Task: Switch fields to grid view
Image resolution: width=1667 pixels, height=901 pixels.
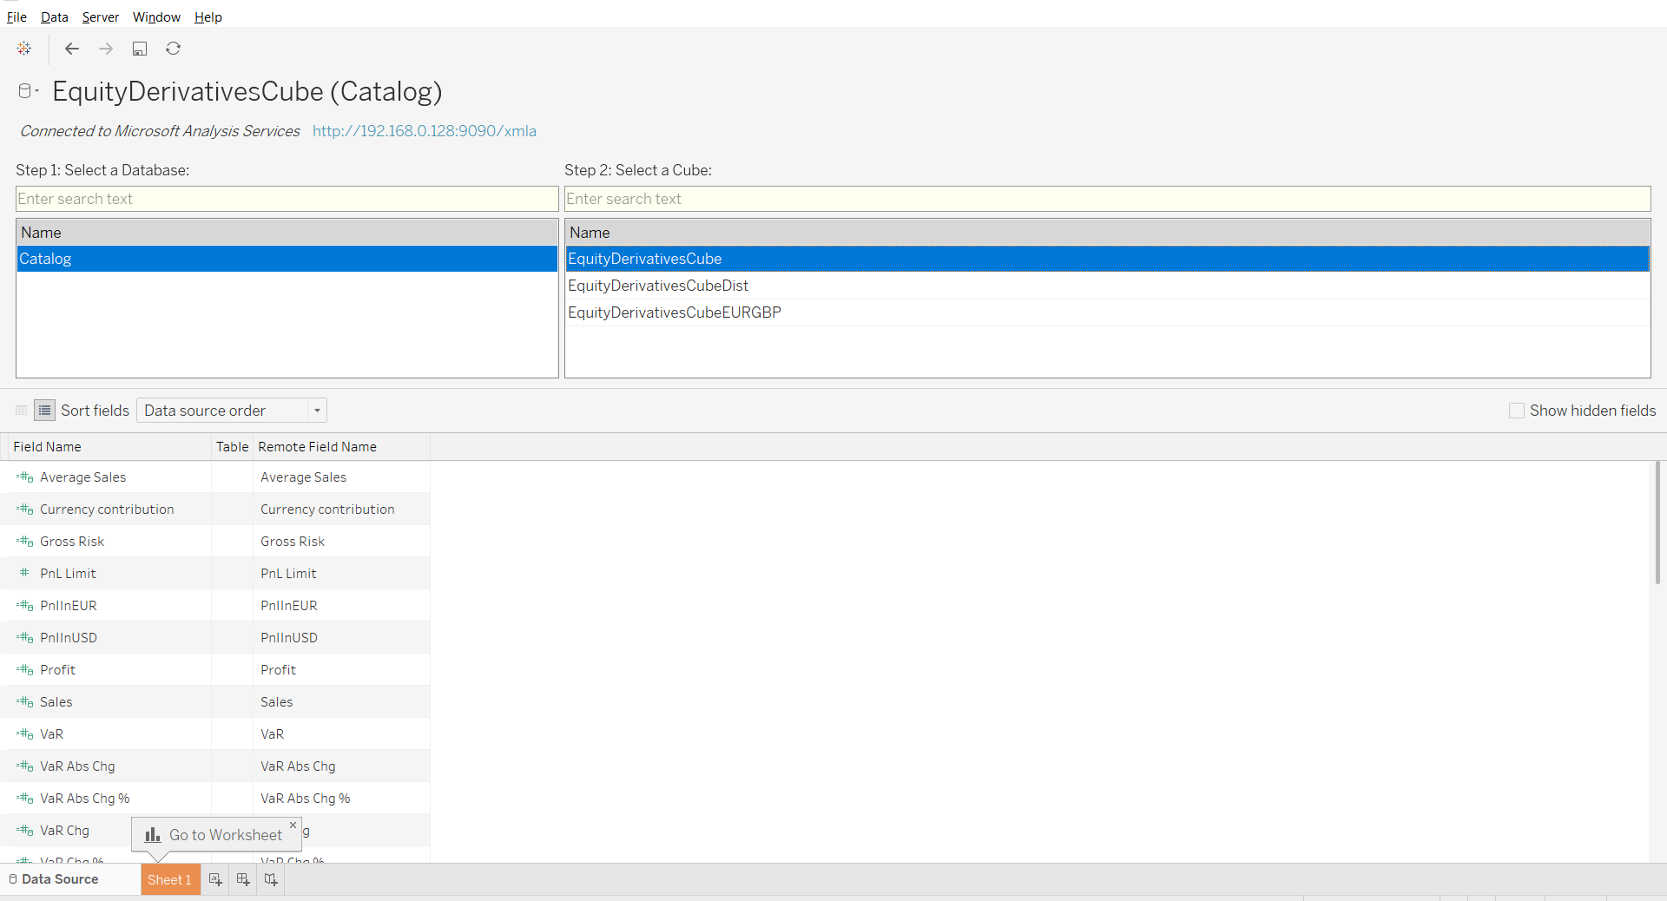Action: (x=21, y=411)
